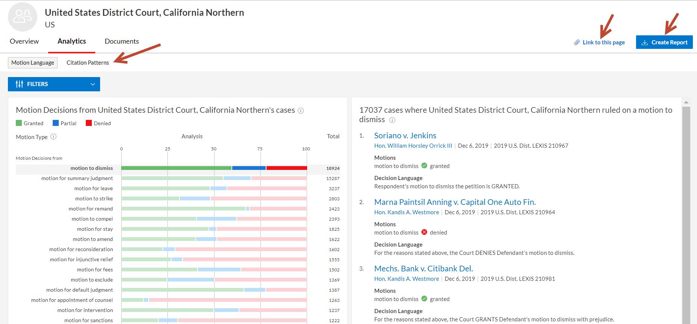This screenshot has width=697, height=324.
Task: Open the Soriano v. Jenkins case
Action: tap(405, 136)
